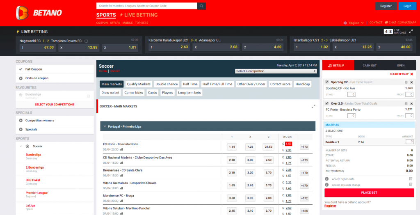This screenshot has height=215, width=420.
Task: Bet on 1.14 home odds for FC Porto
Action: pos(232,147)
